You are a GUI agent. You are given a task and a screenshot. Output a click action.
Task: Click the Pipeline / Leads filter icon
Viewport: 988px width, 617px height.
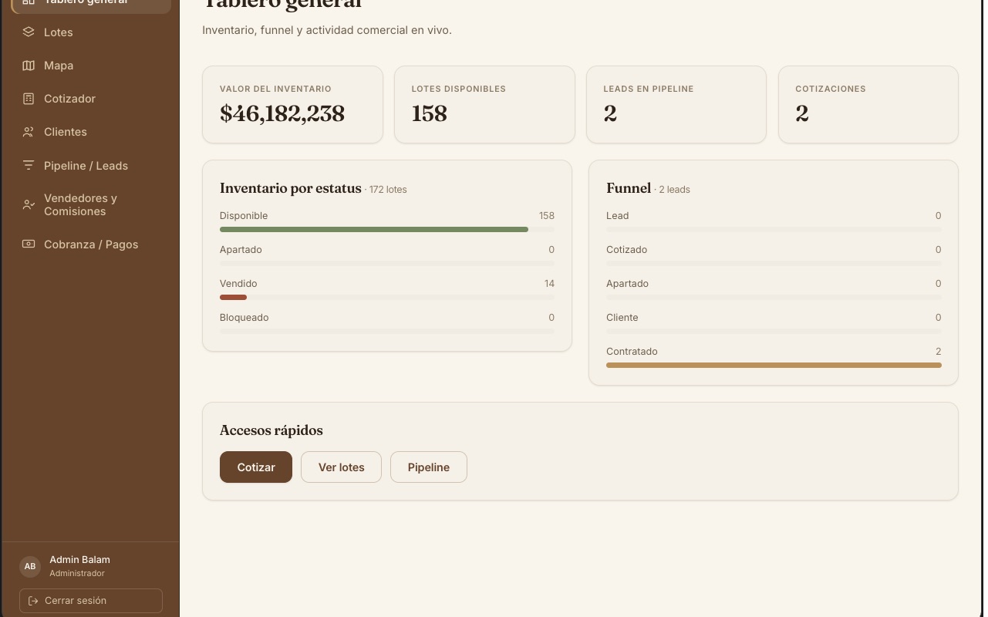tap(29, 166)
